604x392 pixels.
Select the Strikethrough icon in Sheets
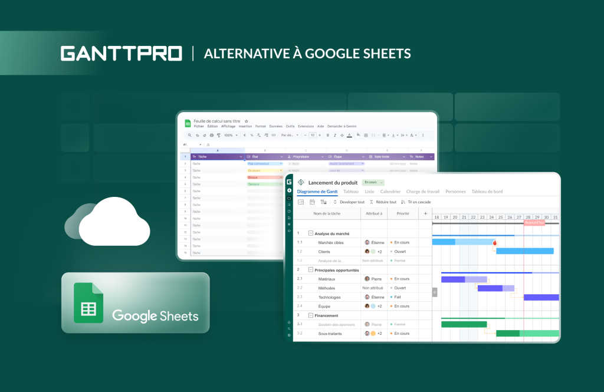pos(342,134)
